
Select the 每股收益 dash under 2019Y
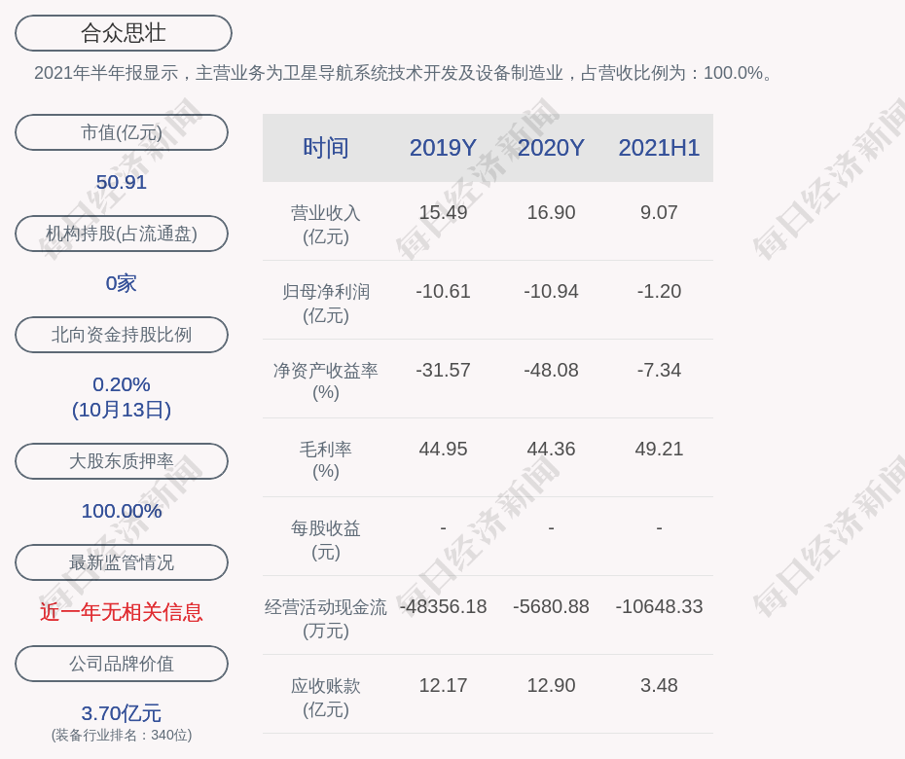point(444,527)
